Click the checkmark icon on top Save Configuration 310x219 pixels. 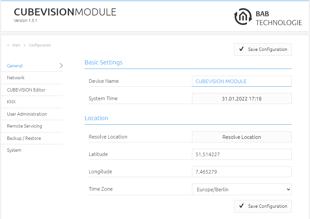[241, 49]
